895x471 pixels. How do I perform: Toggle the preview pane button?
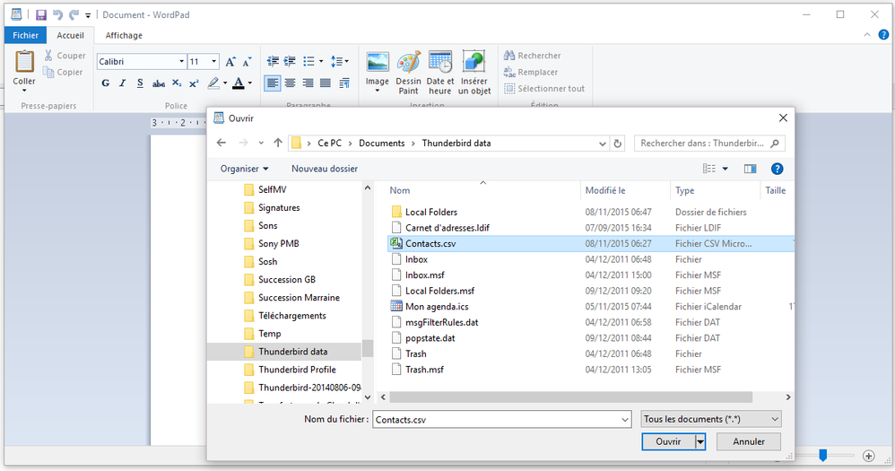click(x=751, y=169)
